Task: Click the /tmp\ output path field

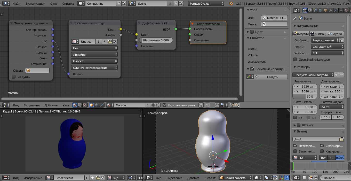Action: (x=315, y=139)
